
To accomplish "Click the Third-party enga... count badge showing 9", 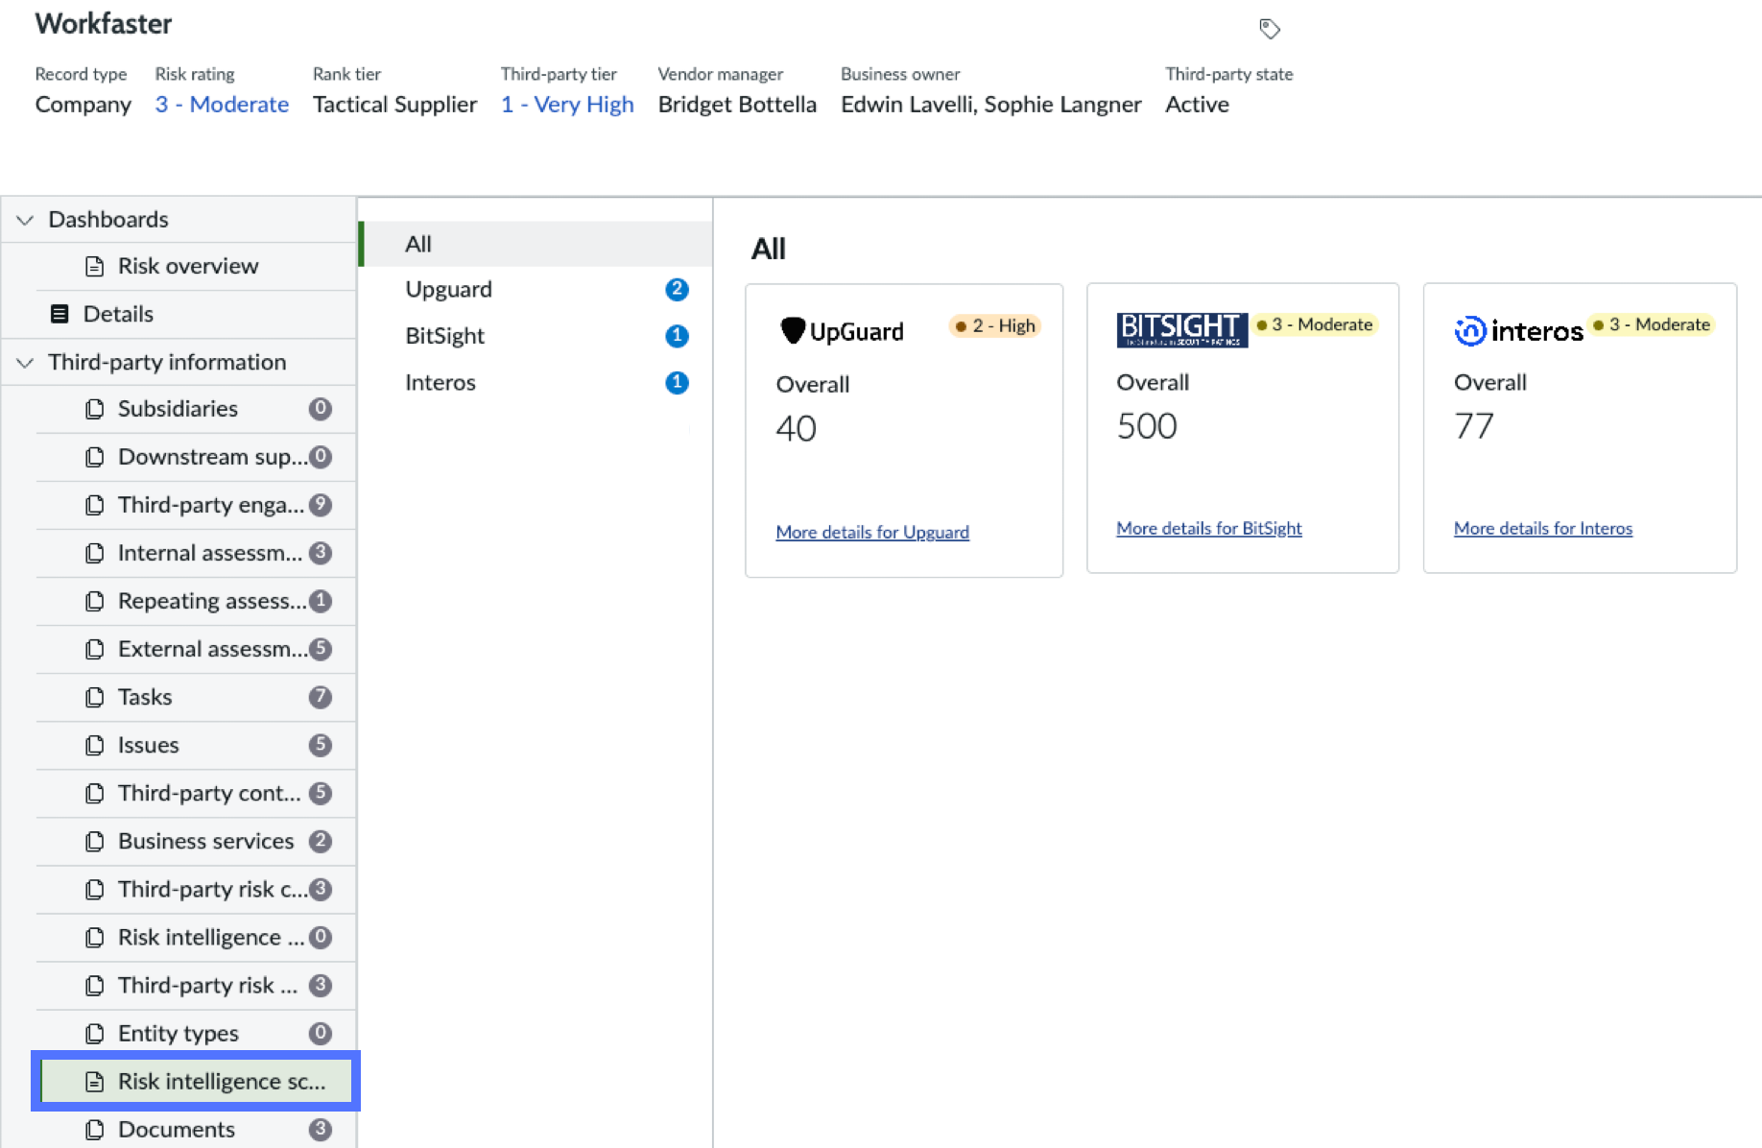I will point(321,505).
